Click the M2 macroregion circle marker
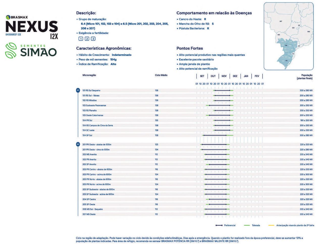323x244 pixels. point(78,144)
